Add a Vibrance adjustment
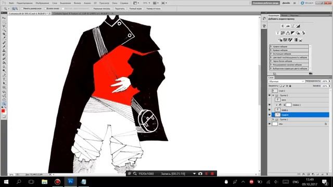The width and height of the screenshot is (333, 187). tap(277, 33)
